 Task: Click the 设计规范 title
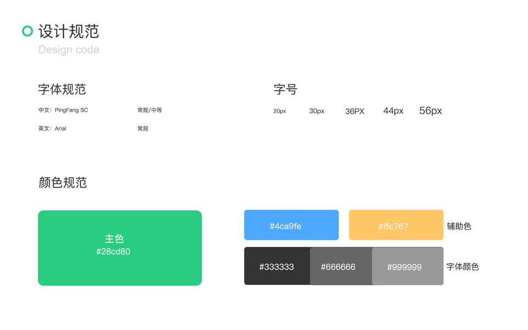(x=68, y=31)
